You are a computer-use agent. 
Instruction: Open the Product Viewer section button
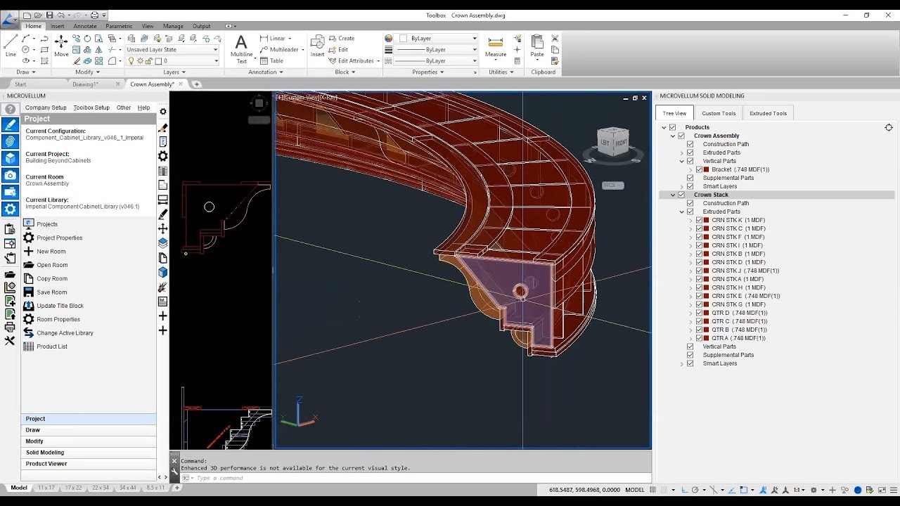[89, 464]
